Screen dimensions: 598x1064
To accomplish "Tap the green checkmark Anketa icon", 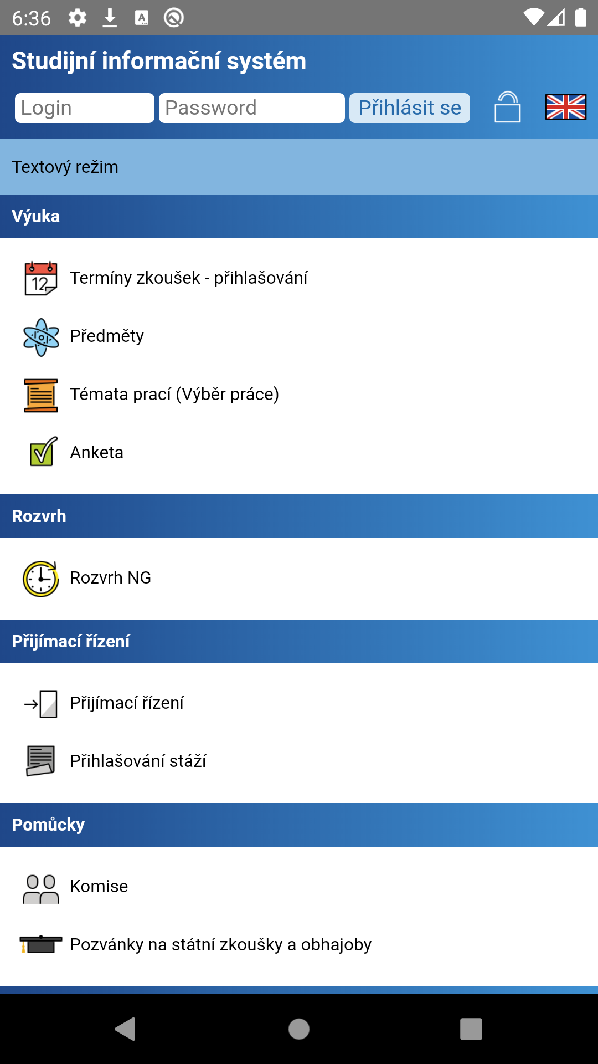I will click(x=43, y=452).
